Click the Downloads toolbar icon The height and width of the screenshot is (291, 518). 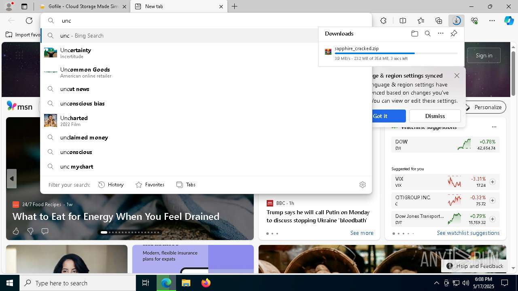456,21
